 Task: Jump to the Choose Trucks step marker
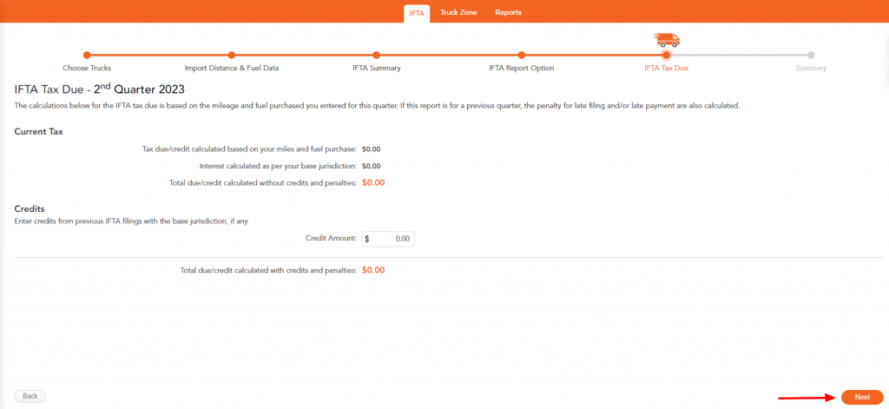(87, 55)
